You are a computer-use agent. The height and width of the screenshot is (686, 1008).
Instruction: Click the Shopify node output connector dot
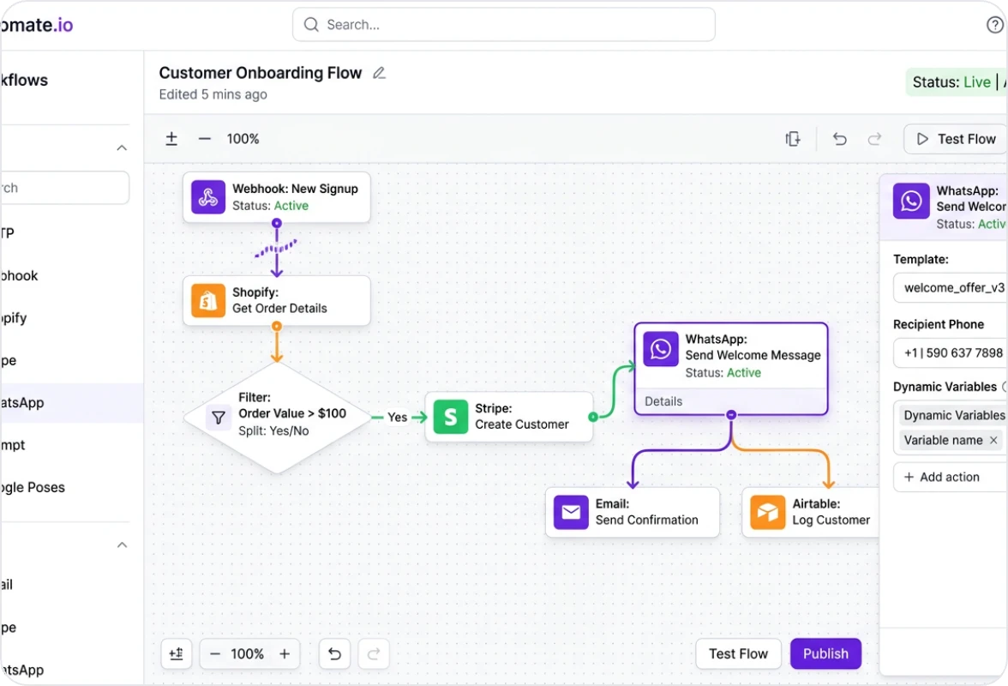276,326
